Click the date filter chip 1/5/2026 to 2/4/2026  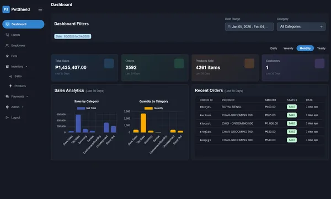73,36
